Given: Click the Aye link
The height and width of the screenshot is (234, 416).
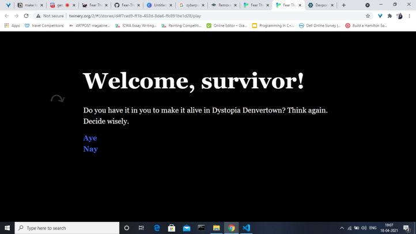Looking at the screenshot, I should tap(90, 138).
